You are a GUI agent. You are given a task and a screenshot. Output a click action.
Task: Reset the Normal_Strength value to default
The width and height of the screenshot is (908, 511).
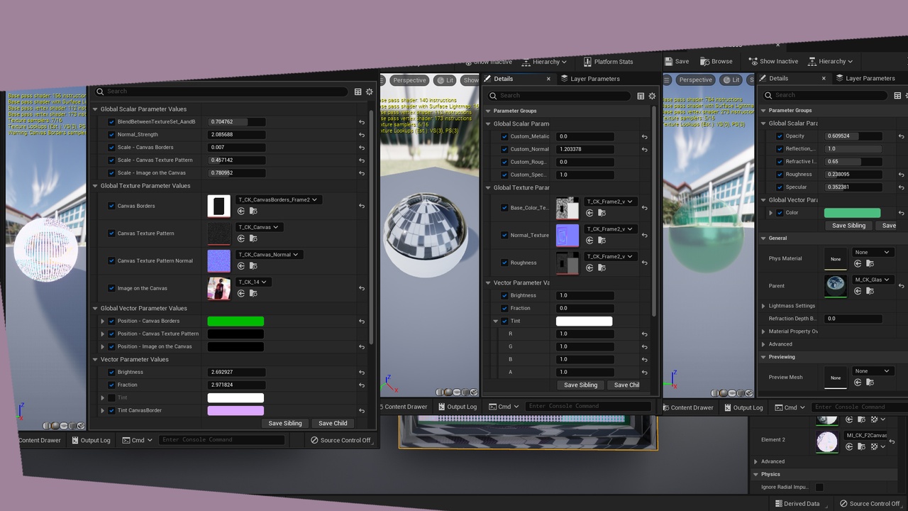click(362, 135)
